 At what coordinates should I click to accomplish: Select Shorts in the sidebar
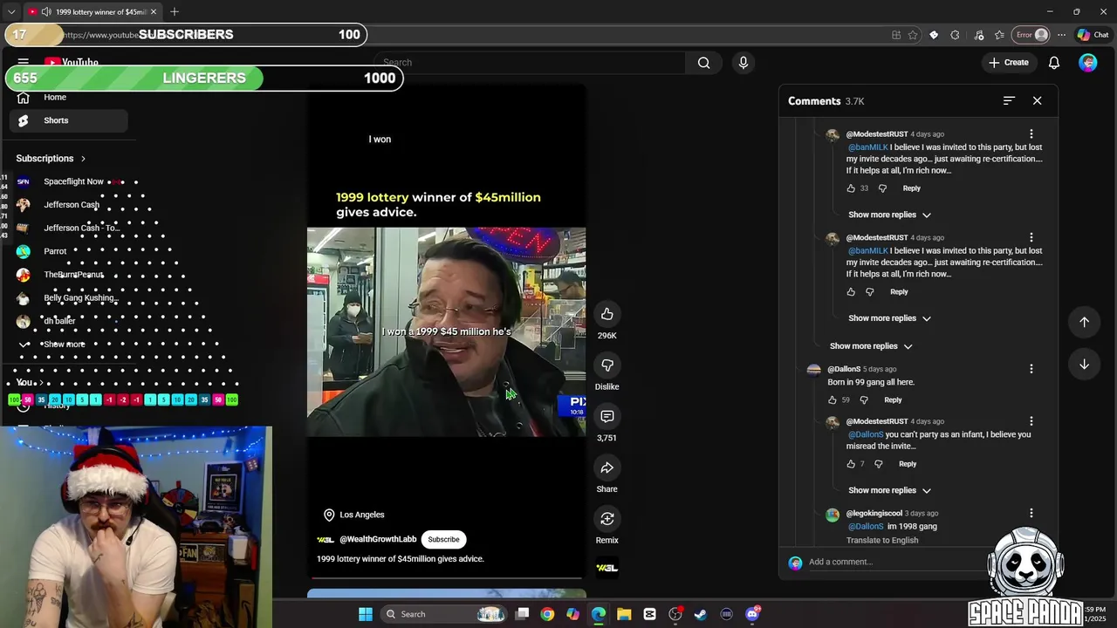coord(68,120)
